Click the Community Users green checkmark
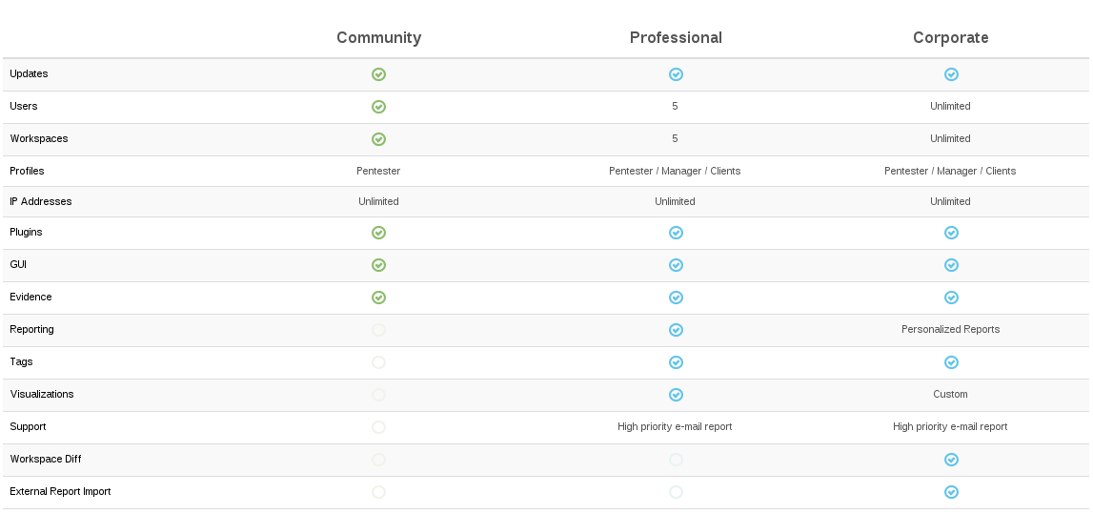 coord(378,107)
